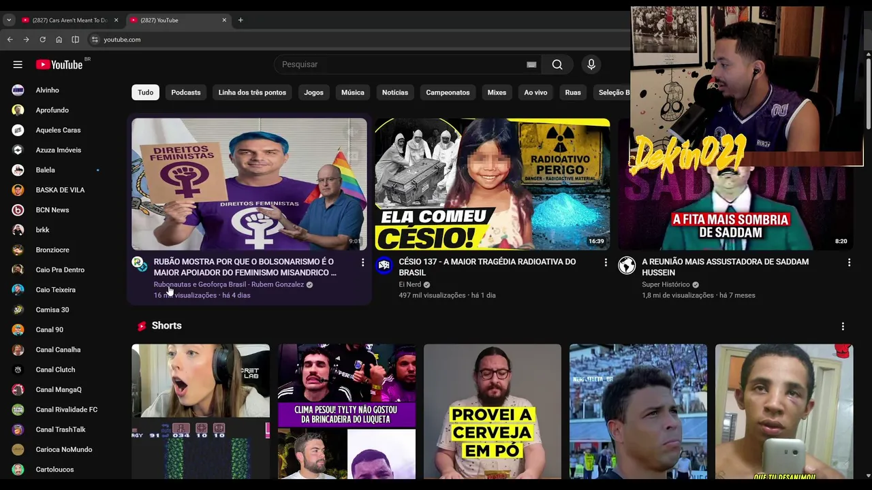Open Carioca NoMundo subscription in sidebar

point(63,450)
